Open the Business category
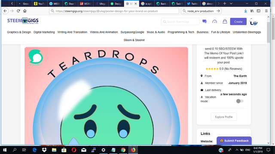 tap(202, 32)
